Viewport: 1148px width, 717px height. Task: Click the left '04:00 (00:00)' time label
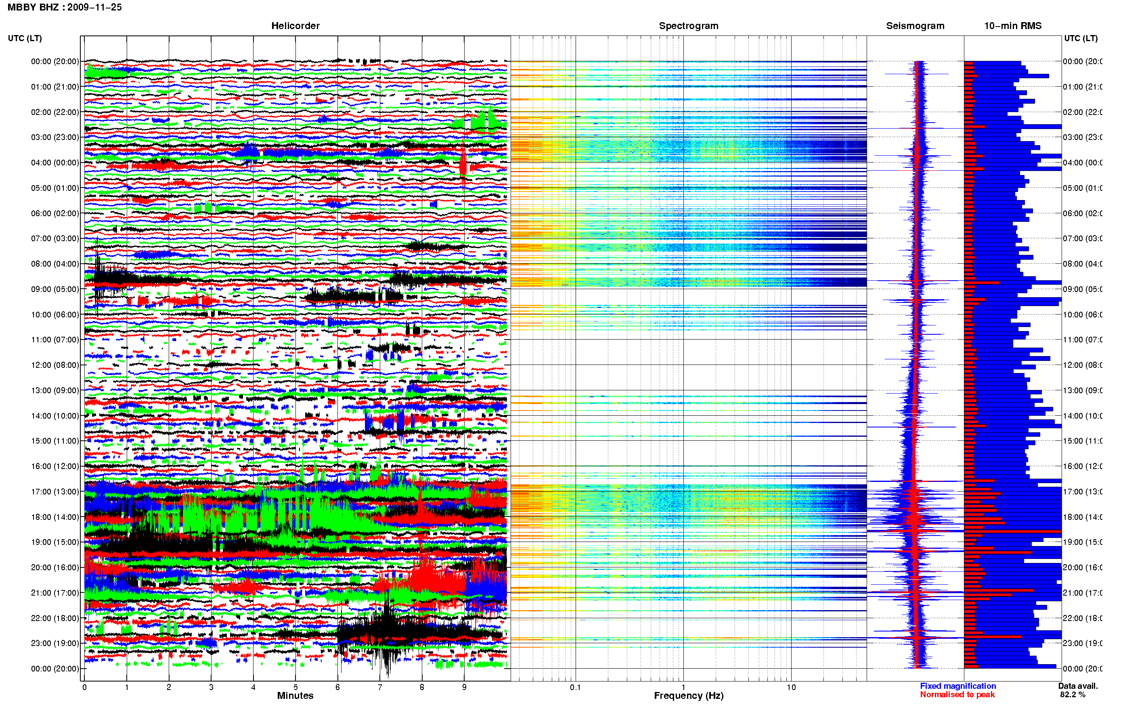[55, 163]
